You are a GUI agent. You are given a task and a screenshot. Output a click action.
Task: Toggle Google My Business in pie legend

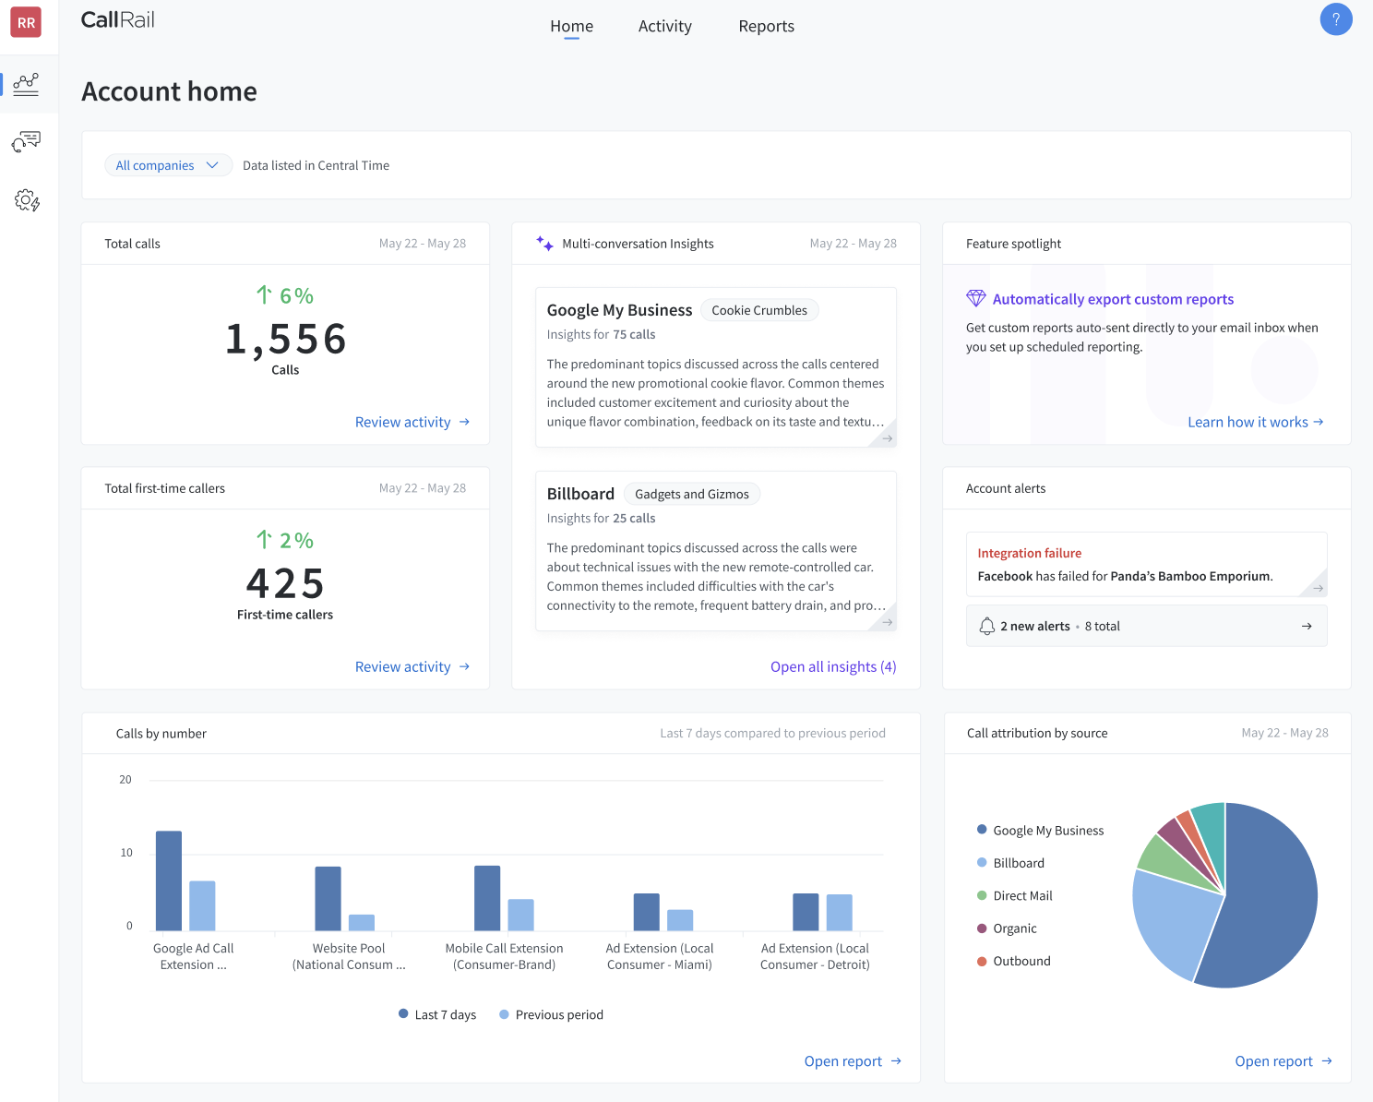[x=1040, y=830]
